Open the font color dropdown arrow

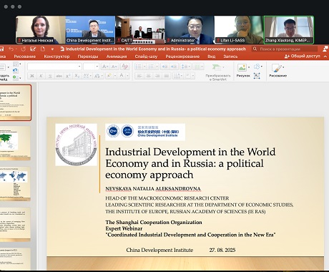127,76
